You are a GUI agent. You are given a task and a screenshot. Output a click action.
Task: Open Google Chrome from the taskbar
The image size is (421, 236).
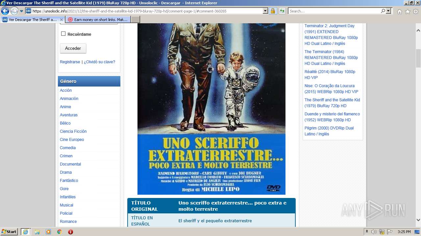[x=60, y=232]
